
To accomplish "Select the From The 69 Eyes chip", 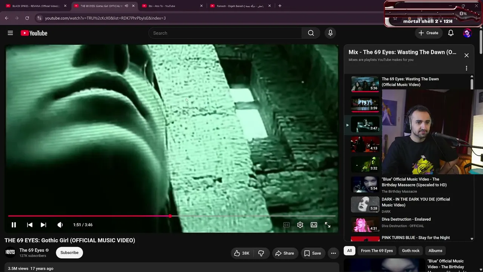I will (377, 250).
